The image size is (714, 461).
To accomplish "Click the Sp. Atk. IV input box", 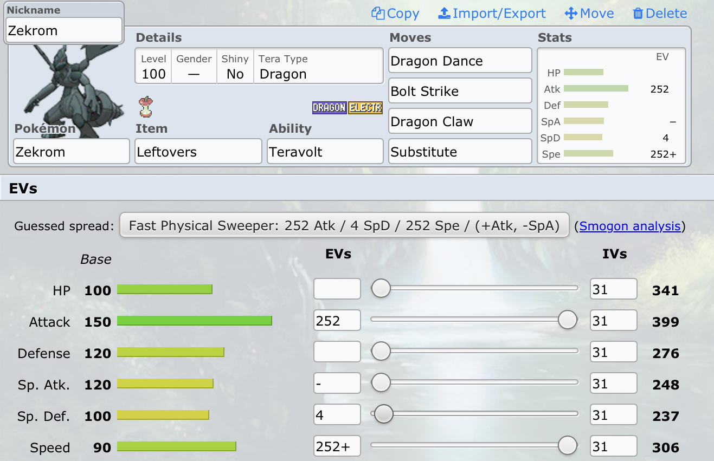I will (x=614, y=384).
